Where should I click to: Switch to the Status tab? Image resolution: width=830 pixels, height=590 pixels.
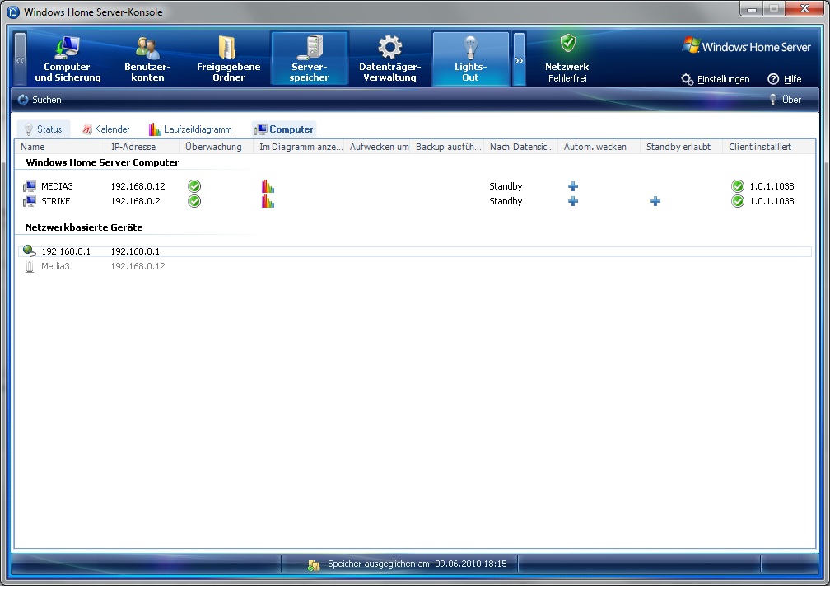point(44,129)
